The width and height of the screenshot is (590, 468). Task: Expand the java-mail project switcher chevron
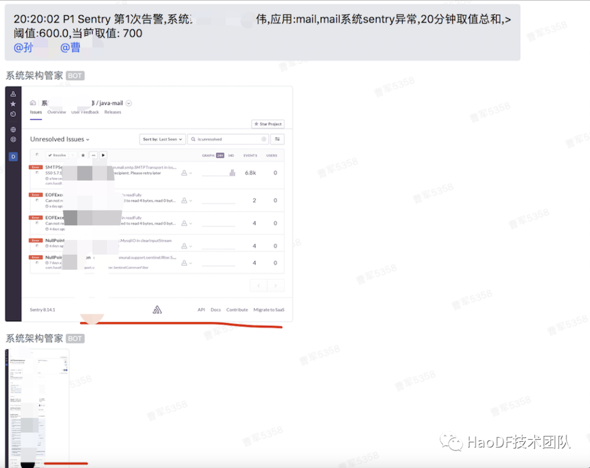click(129, 103)
